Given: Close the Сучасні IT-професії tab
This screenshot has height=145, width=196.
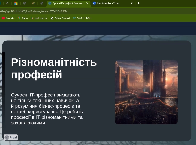Looking at the screenshot, I should coord(87,3).
